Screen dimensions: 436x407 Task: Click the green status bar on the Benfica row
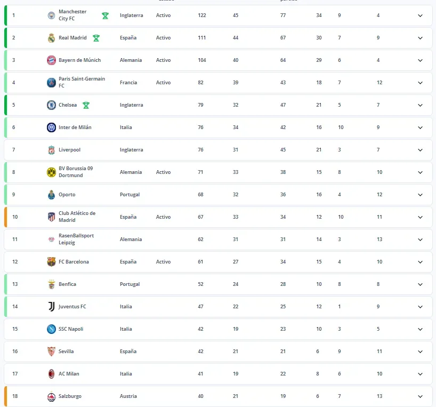(x=6, y=284)
